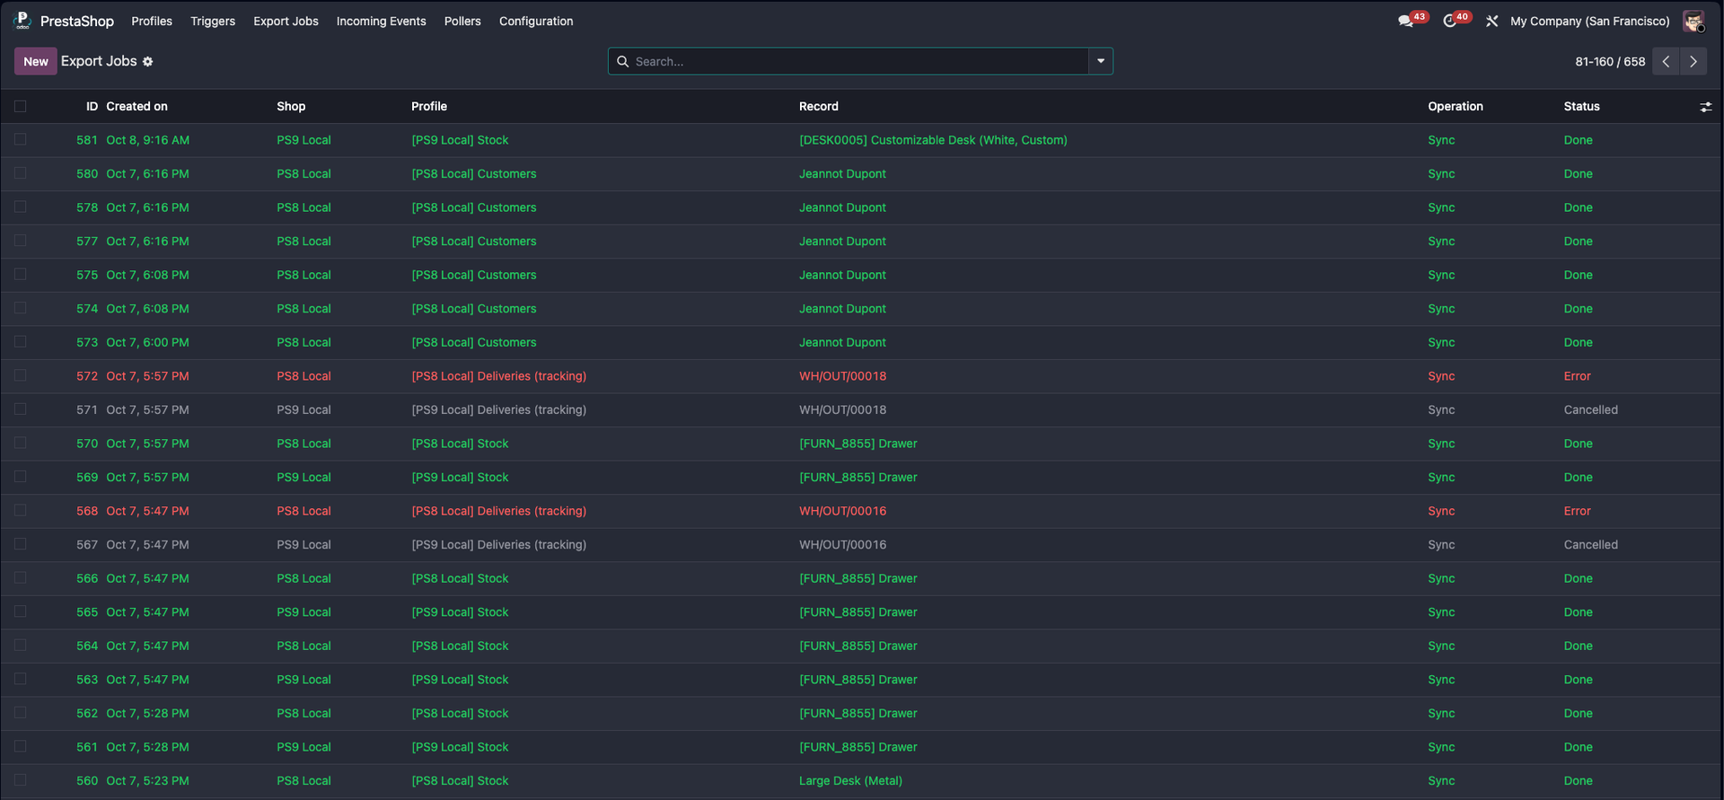Open optional columns adjust icon
This screenshot has width=1724, height=800.
point(1705,107)
